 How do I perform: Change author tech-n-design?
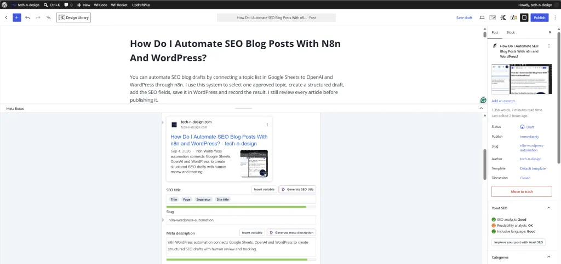(x=530, y=159)
